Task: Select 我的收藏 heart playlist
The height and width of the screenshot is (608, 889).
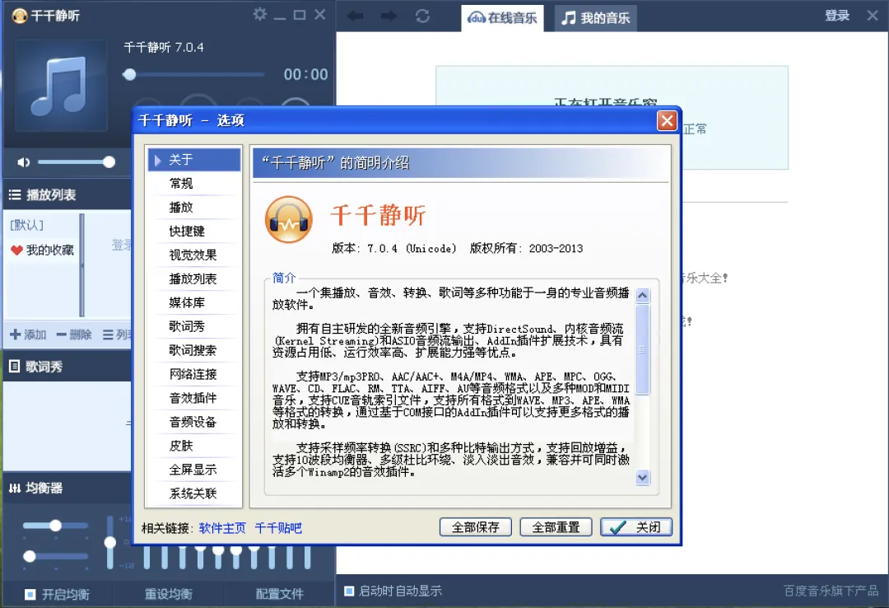Action: point(43,250)
